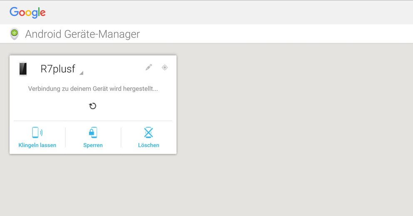Screen dimensions: 413x216
Task: Click the 'Verbindung zu deinem Gerät wird hergestellt...' message
Action: point(93,89)
